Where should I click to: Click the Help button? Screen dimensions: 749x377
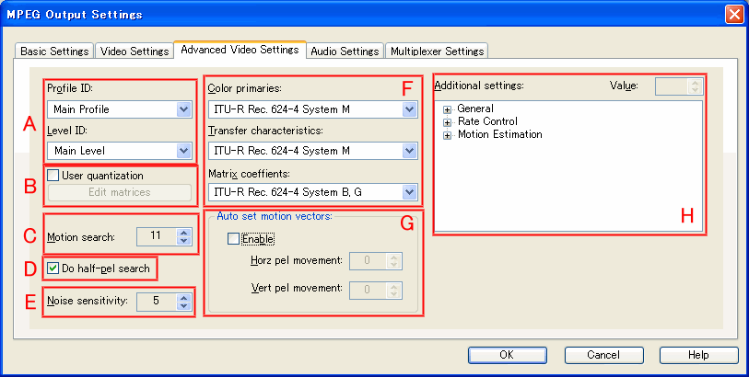697,355
